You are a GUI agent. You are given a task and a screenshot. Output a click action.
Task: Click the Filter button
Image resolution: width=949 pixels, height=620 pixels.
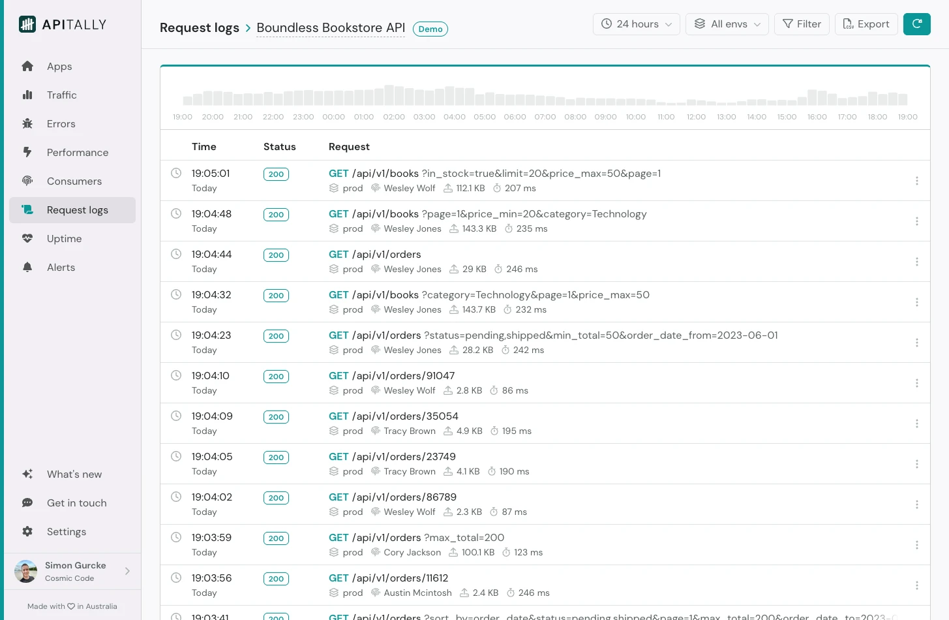[802, 23]
